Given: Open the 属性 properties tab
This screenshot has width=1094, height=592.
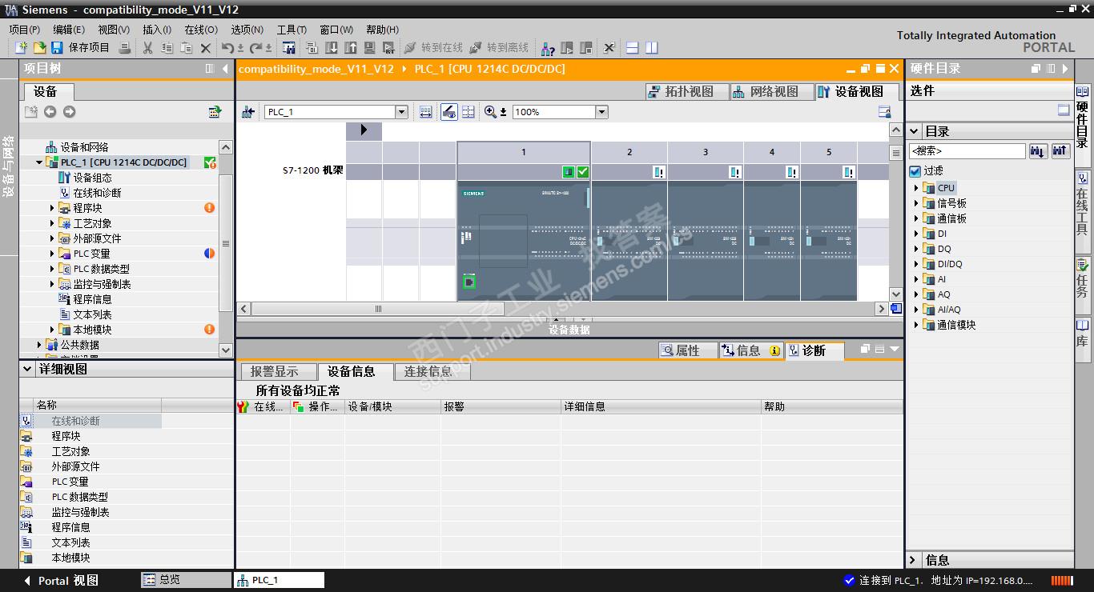Looking at the screenshot, I should tap(687, 350).
